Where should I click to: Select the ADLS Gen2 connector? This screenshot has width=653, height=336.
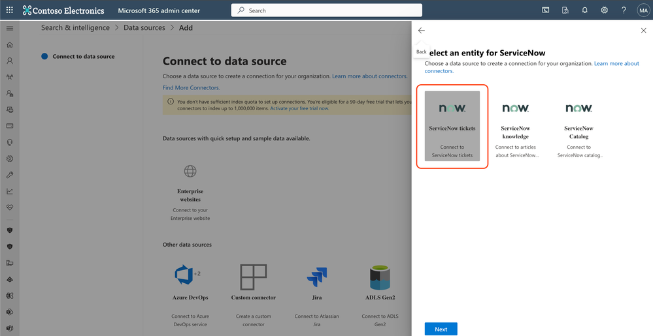tap(380, 296)
